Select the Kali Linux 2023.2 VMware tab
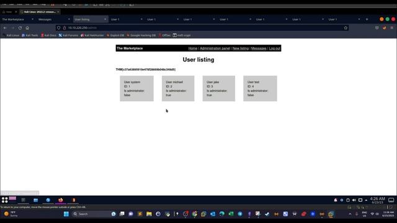Screen dimensions: 397x223 (x=40, y=12)
